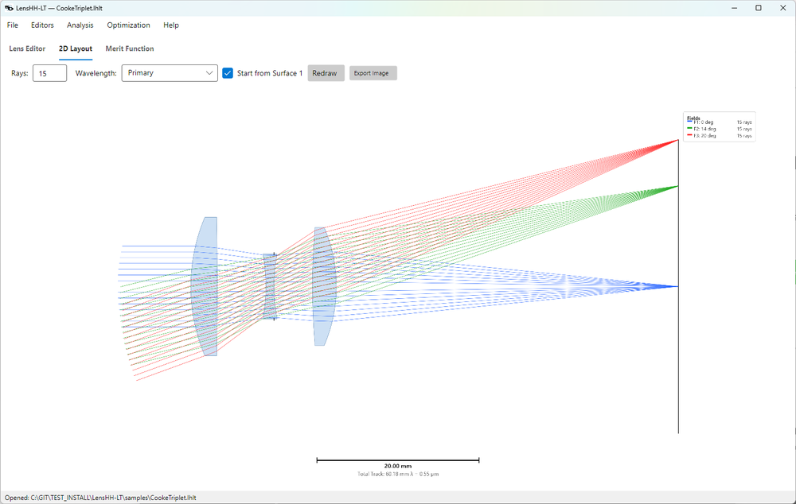Open the Editors menu
Screen dimensions: 796x504
(42, 25)
